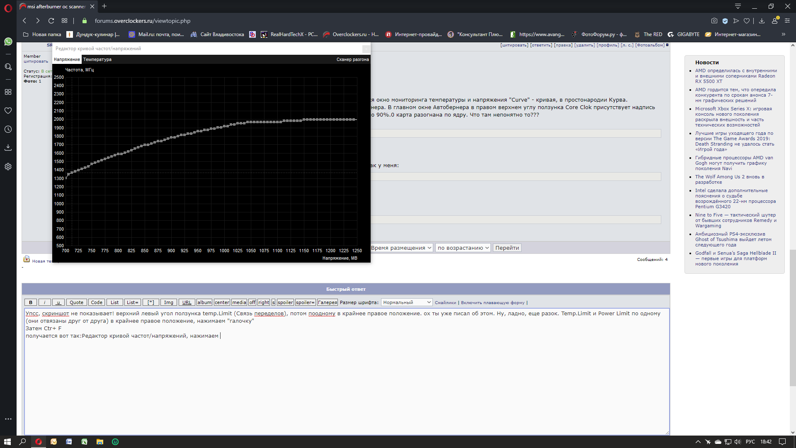
Task: Click inside the quick reply text area
Action: (346, 382)
